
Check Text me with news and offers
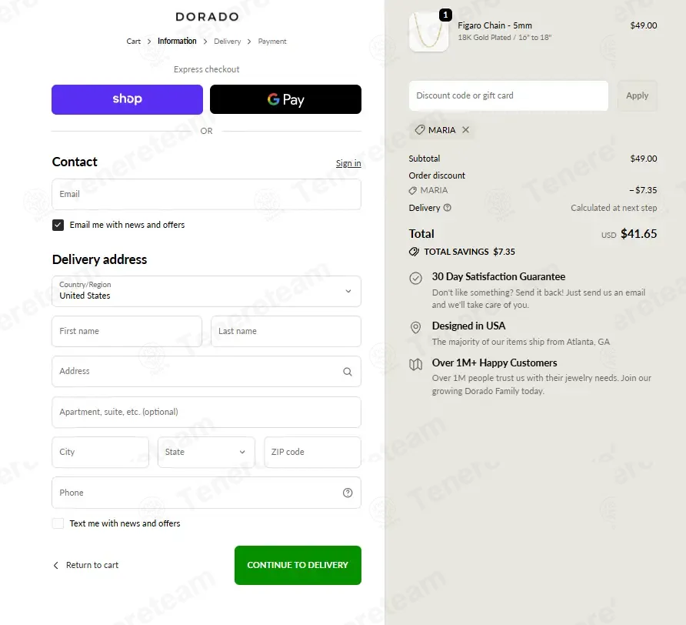pyautogui.click(x=58, y=523)
